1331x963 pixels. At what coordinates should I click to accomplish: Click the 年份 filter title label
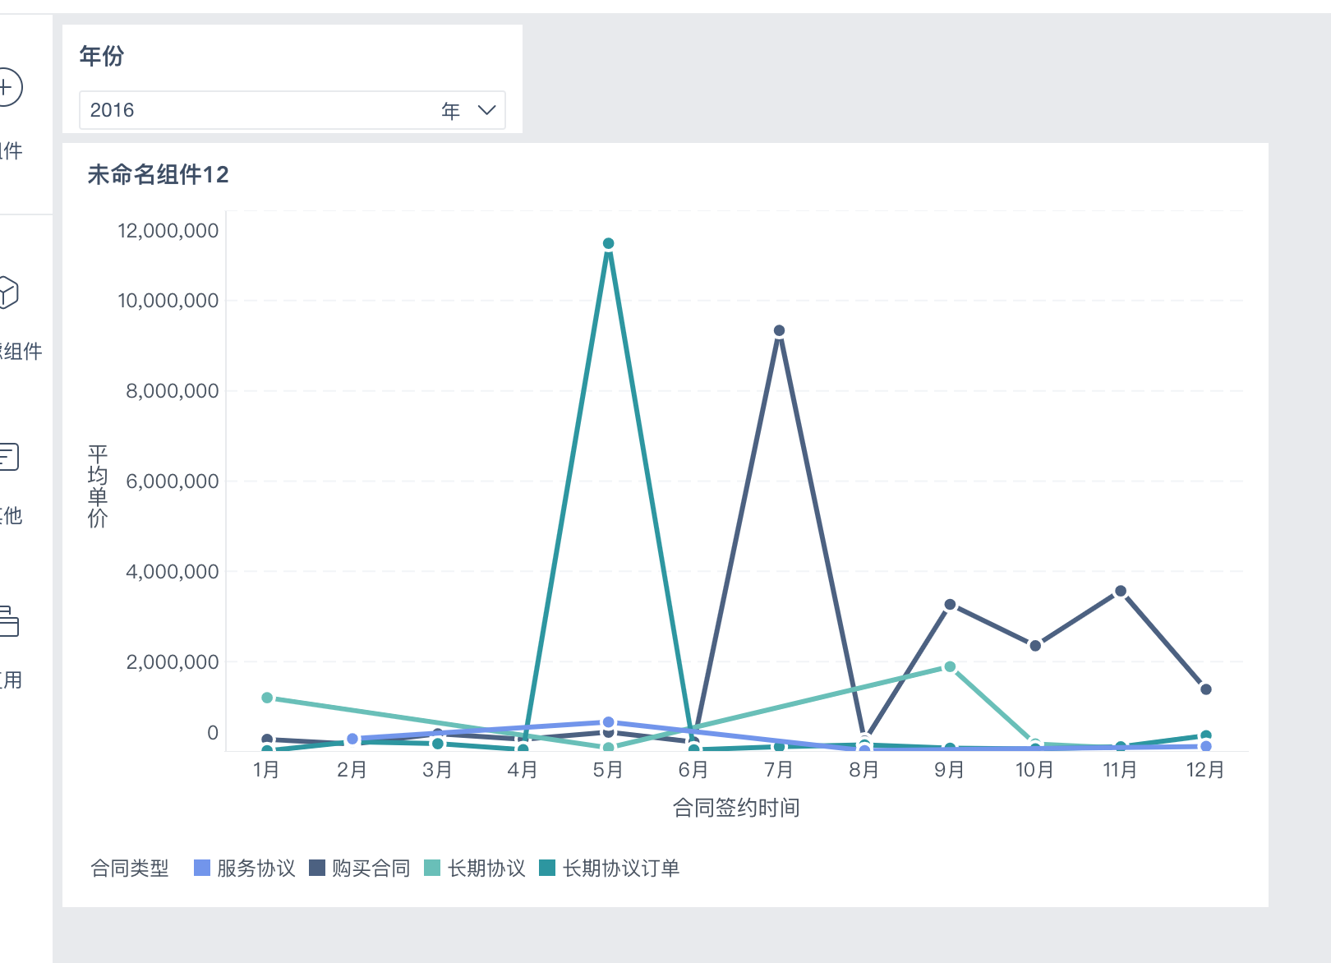click(x=102, y=56)
